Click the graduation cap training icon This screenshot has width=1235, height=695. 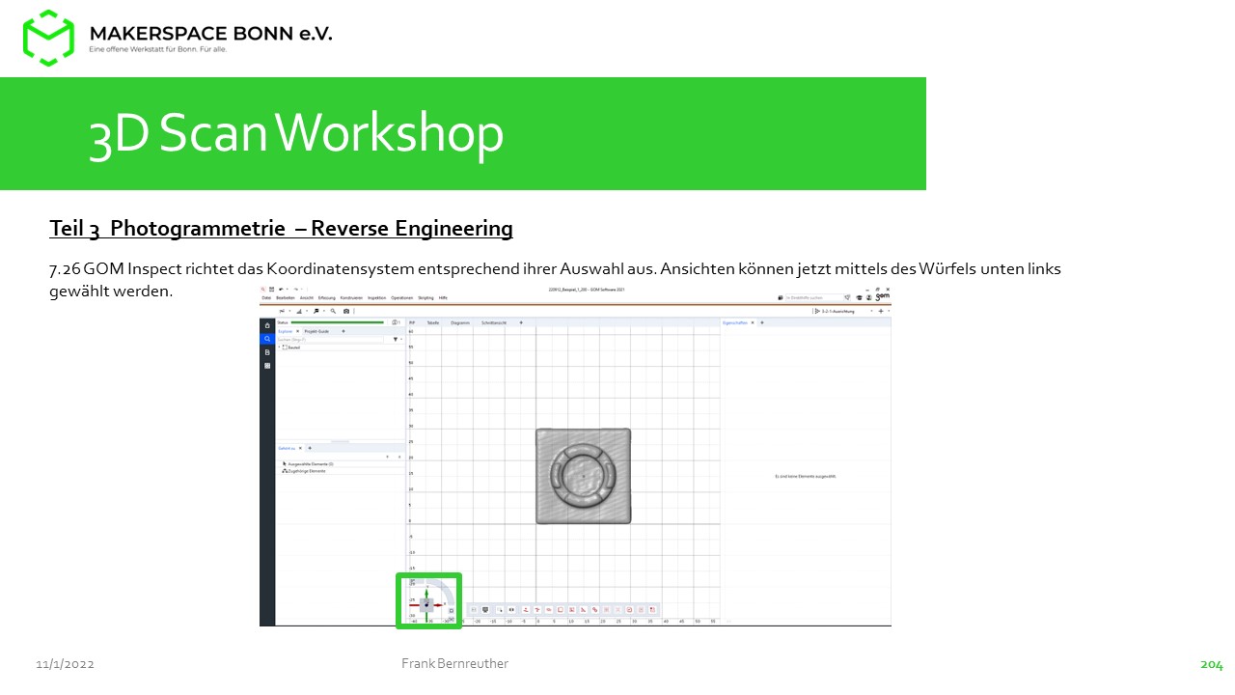click(859, 298)
